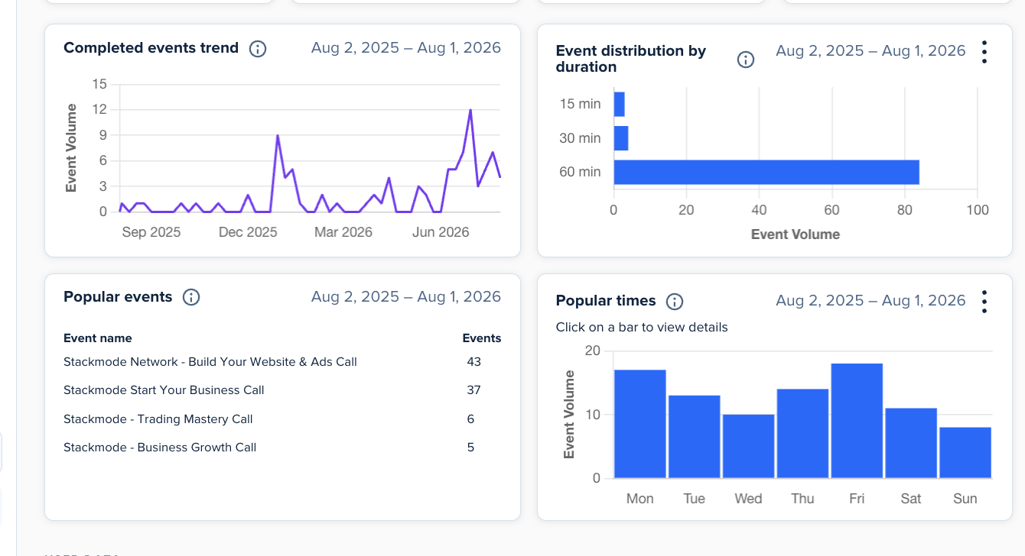Click the Thu bar in Popular times
This screenshot has height=556, width=1025.
coord(803,433)
